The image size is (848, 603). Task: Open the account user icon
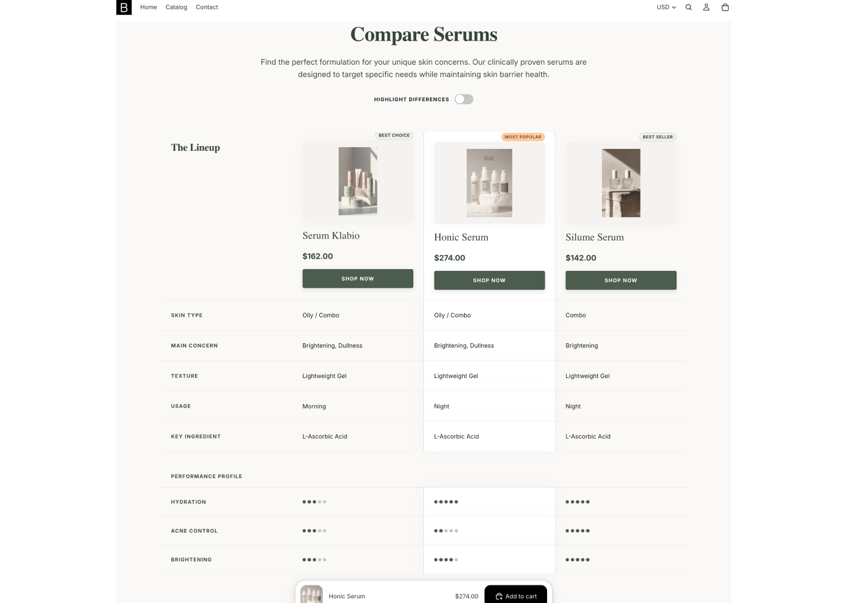coord(706,7)
